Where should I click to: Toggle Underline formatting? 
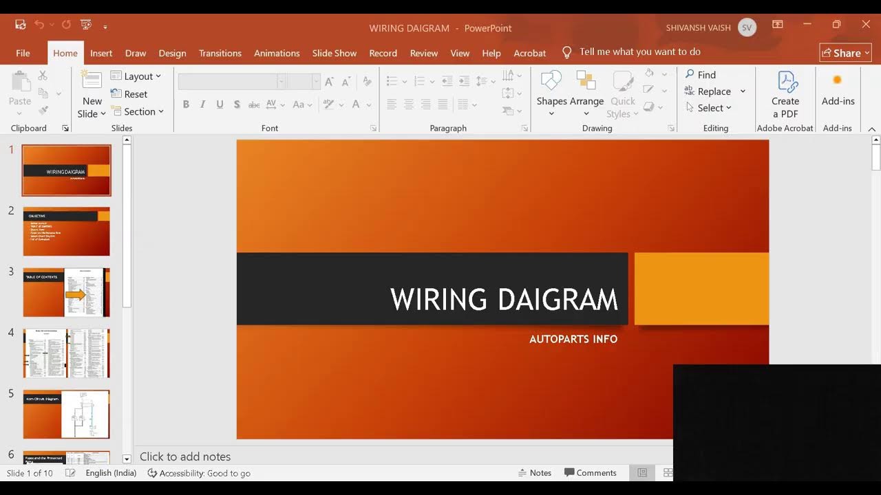tap(220, 104)
